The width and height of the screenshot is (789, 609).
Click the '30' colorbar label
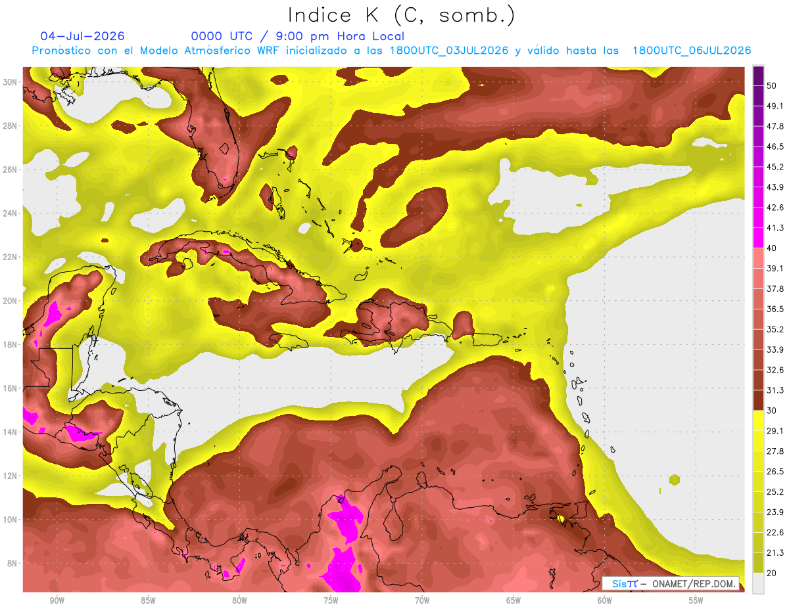pyautogui.click(x=773, y=411)
